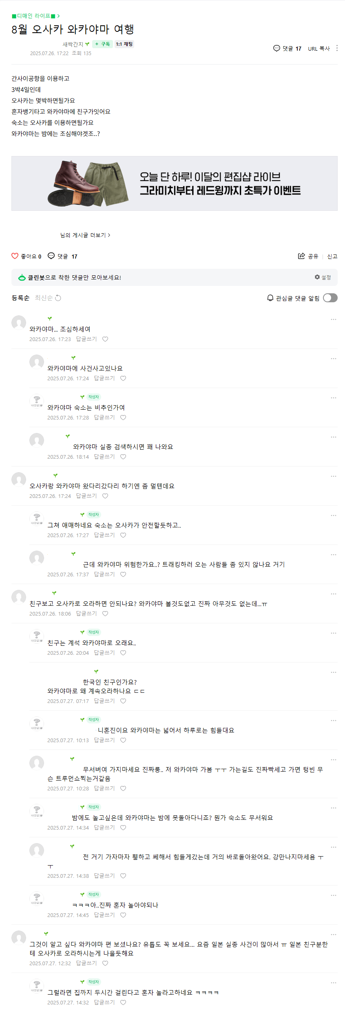
Task: Open the first comment's more options menu
Action: [333, 319]
